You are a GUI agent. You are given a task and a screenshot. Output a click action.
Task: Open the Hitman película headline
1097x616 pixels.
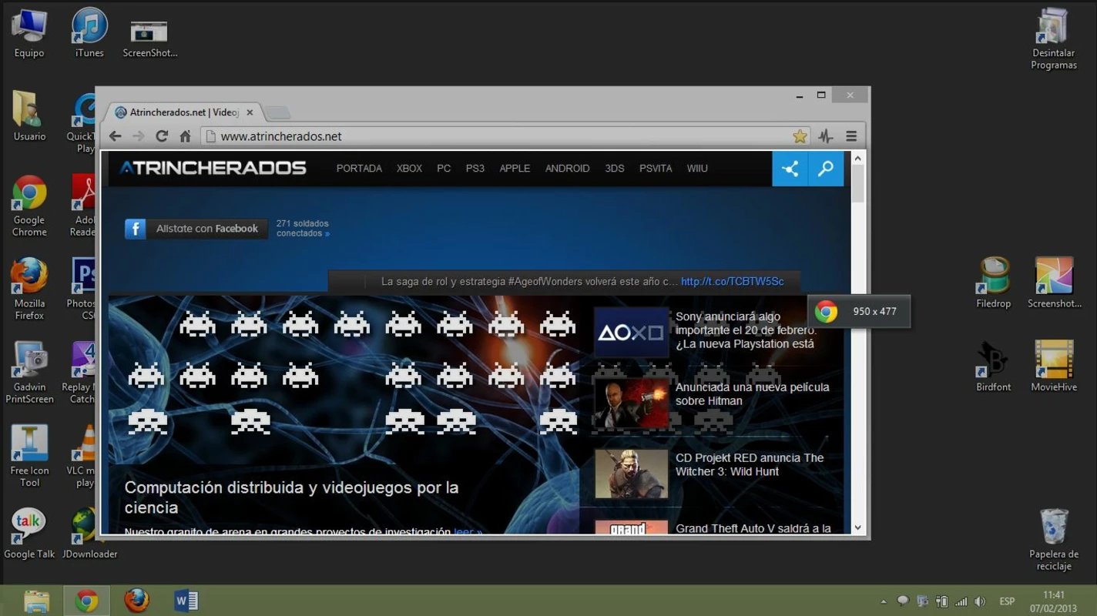click(752, 394)
